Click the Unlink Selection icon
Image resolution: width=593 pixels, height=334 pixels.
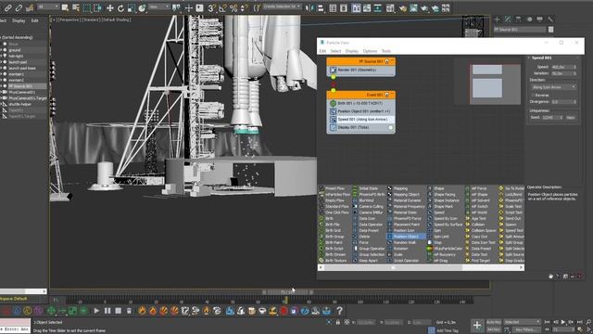click(19, 7)
